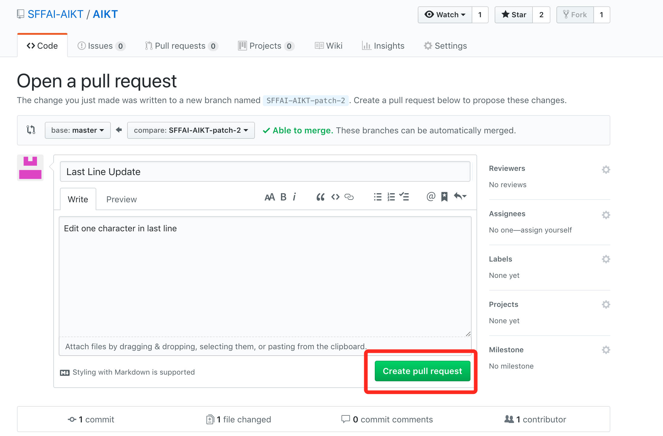663x436 pixels.
Task: Click the assign yourself link
Action: [x=546, y=230]
